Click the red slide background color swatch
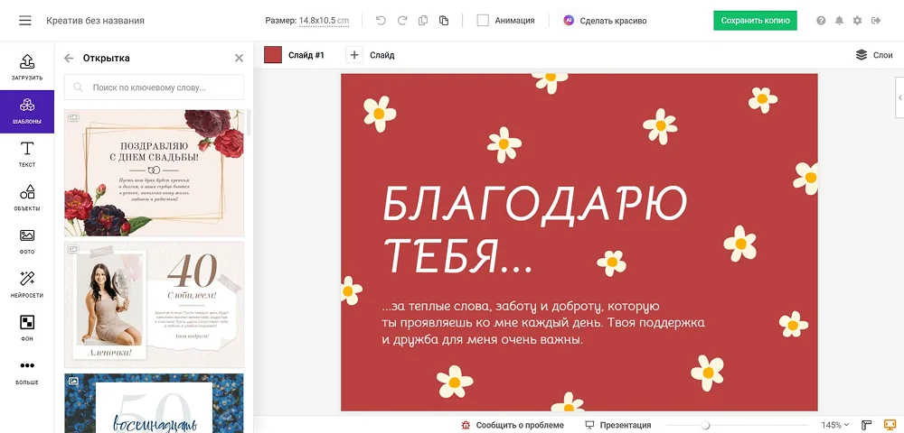This screenshot has width=904, height=433. click(x=273, y=55)
